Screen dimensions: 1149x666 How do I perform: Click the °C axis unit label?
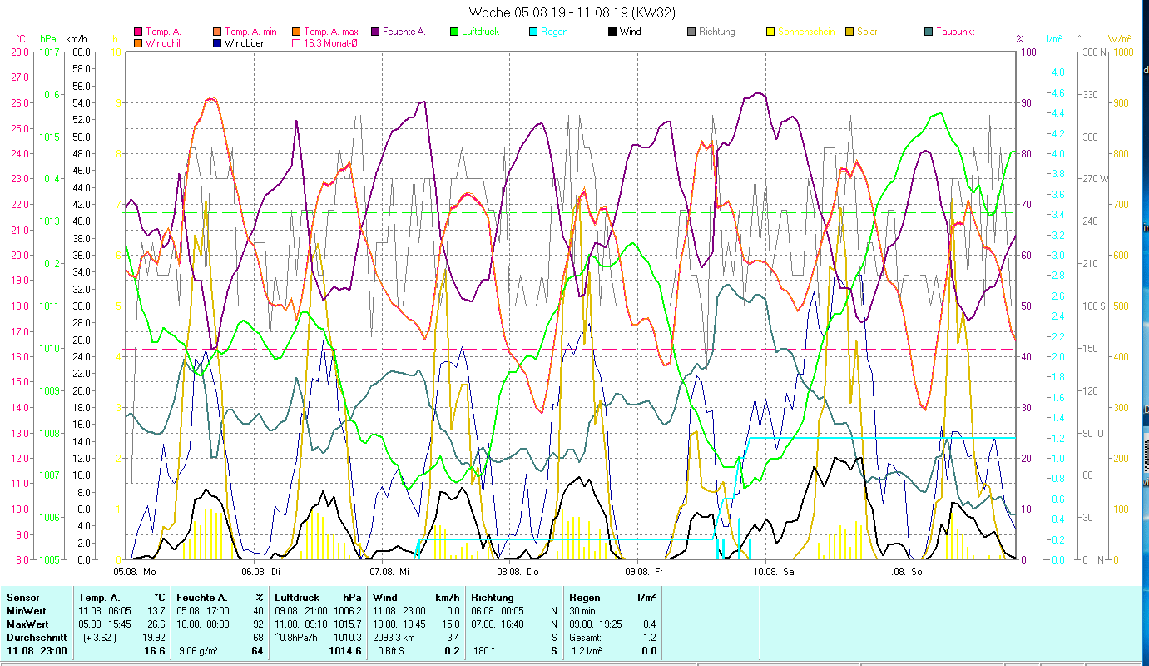[x=21, y=38]
